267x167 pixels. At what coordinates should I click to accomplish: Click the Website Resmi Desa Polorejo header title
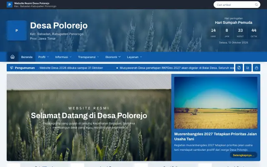(32, 3)
